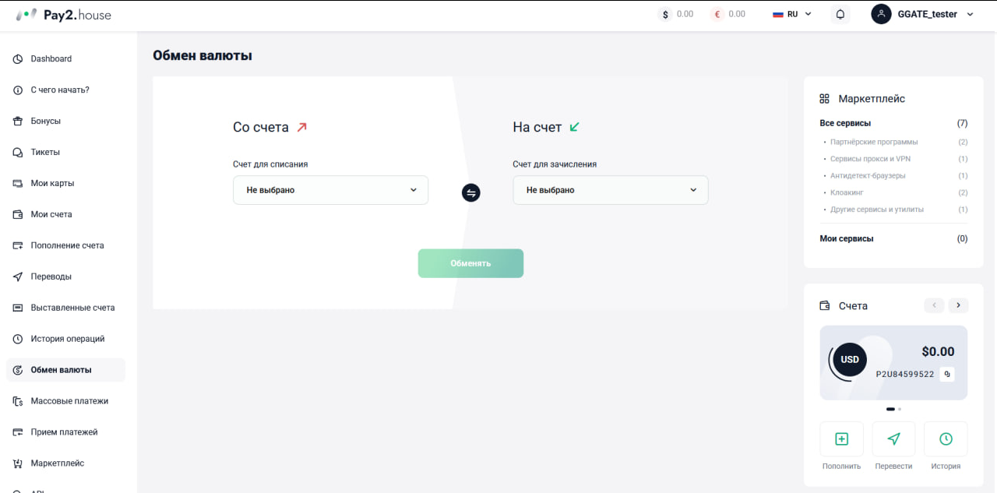Click the paper plane icon beside Переводы

click(x=18, y=277)
